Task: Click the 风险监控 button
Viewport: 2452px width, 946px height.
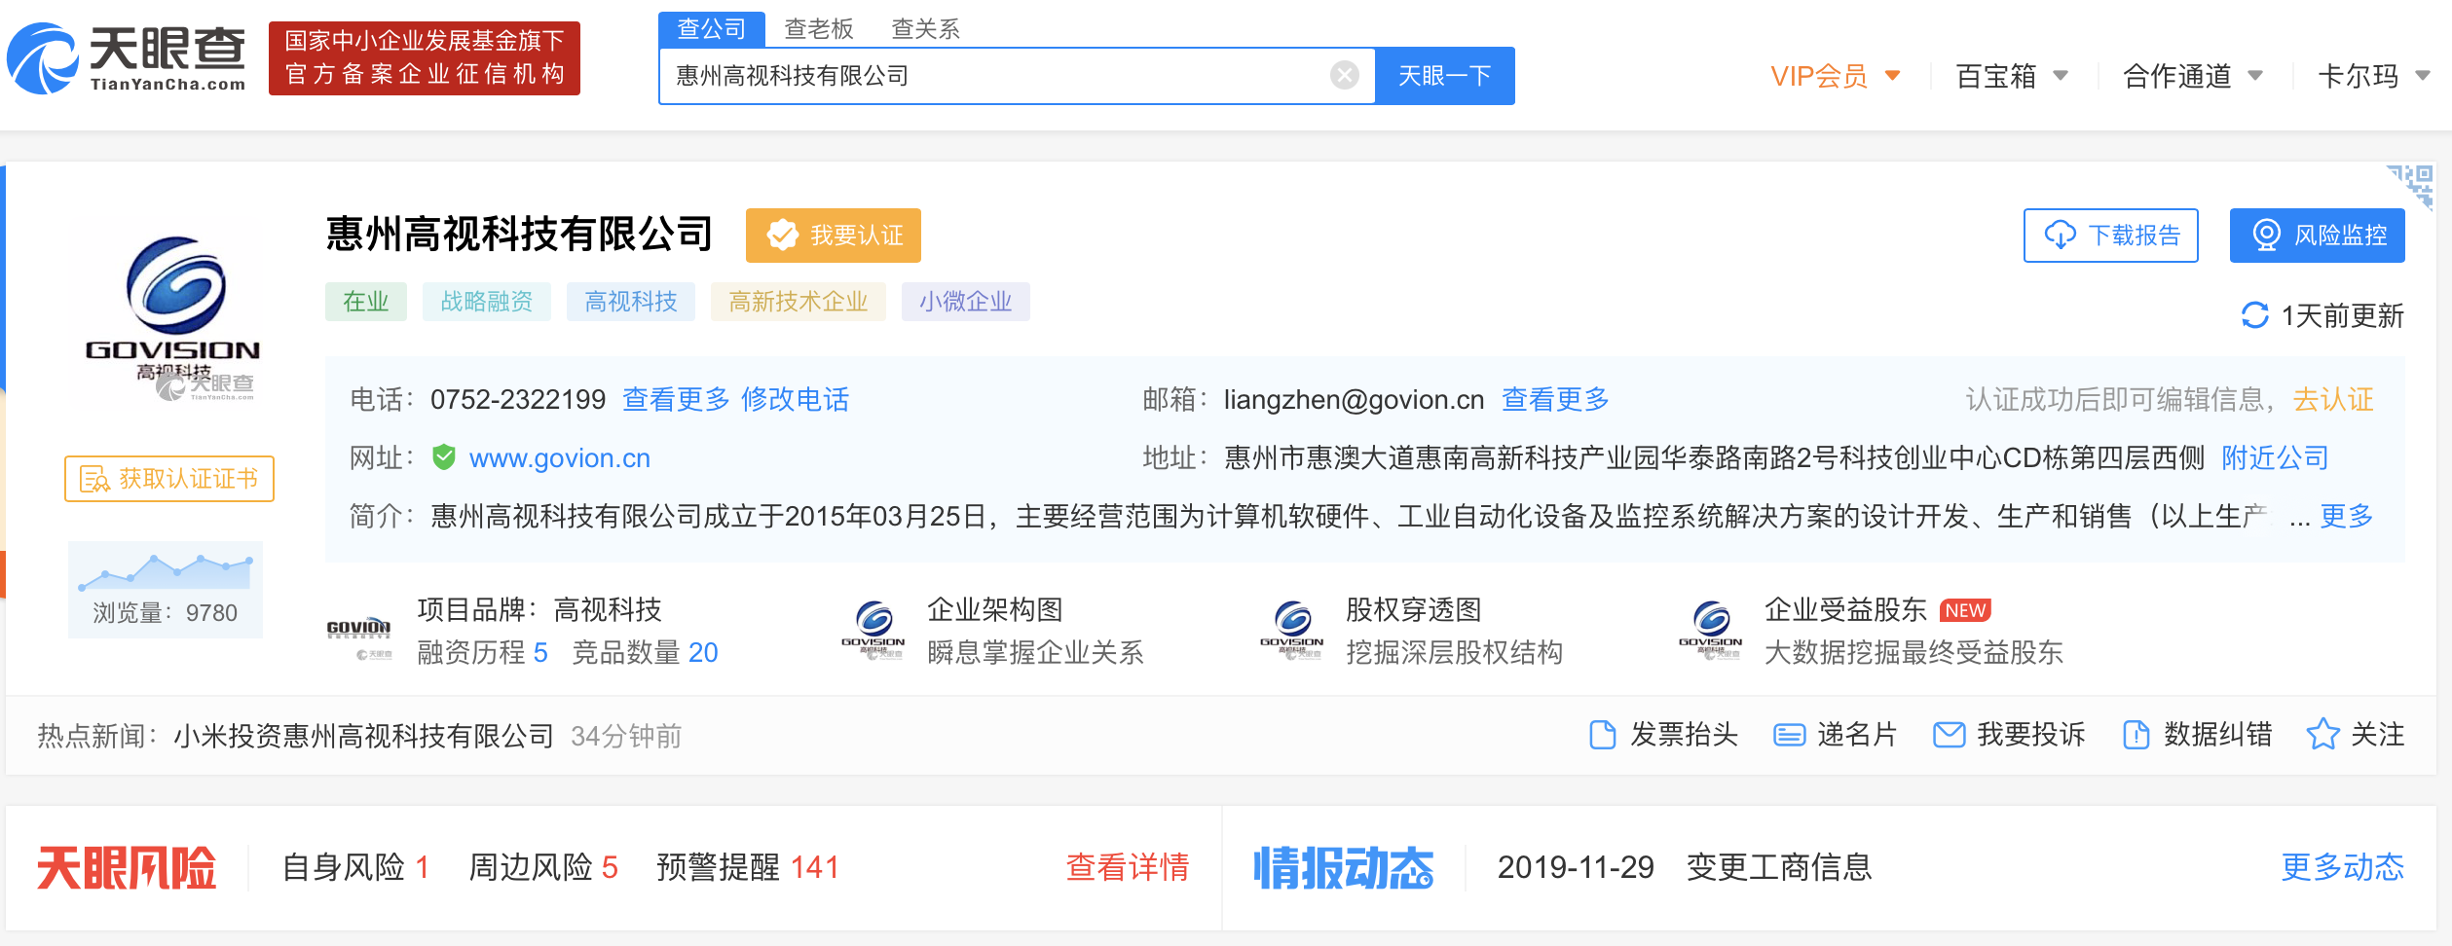Action: tap(2318, 236)
